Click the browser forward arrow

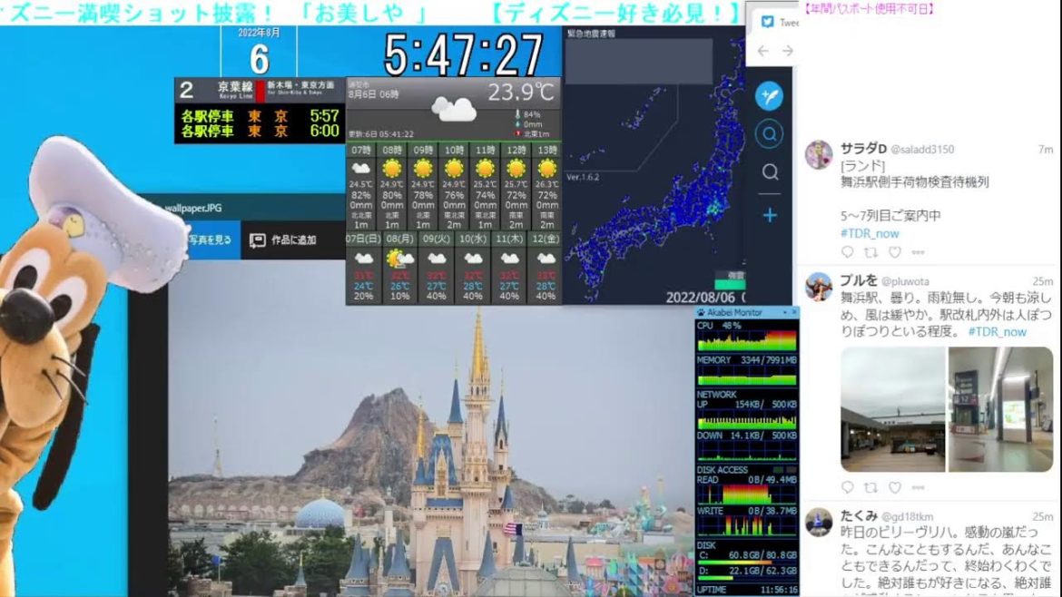(x=788, y=50)
